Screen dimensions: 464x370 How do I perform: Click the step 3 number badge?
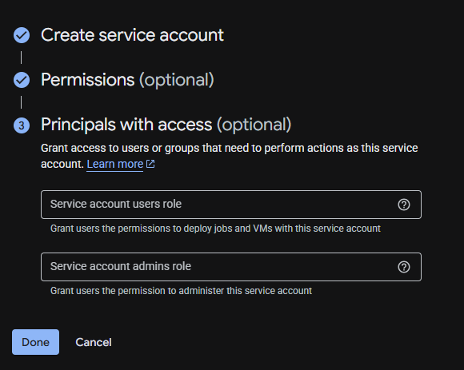[22, 125]
